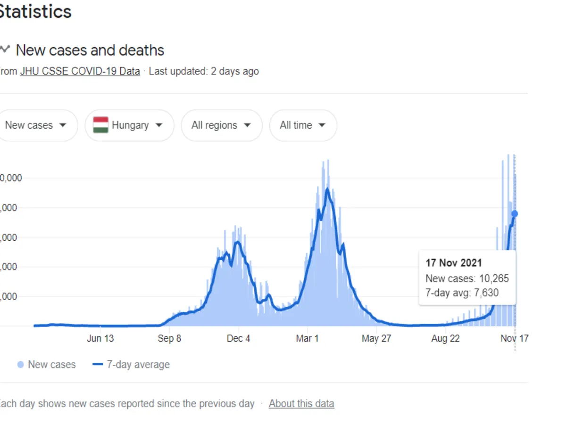This screenshot has height=424, width=566.
Task: Open the New cases metric dropdown
Action: pyautogui.click(x=35, y=125)
